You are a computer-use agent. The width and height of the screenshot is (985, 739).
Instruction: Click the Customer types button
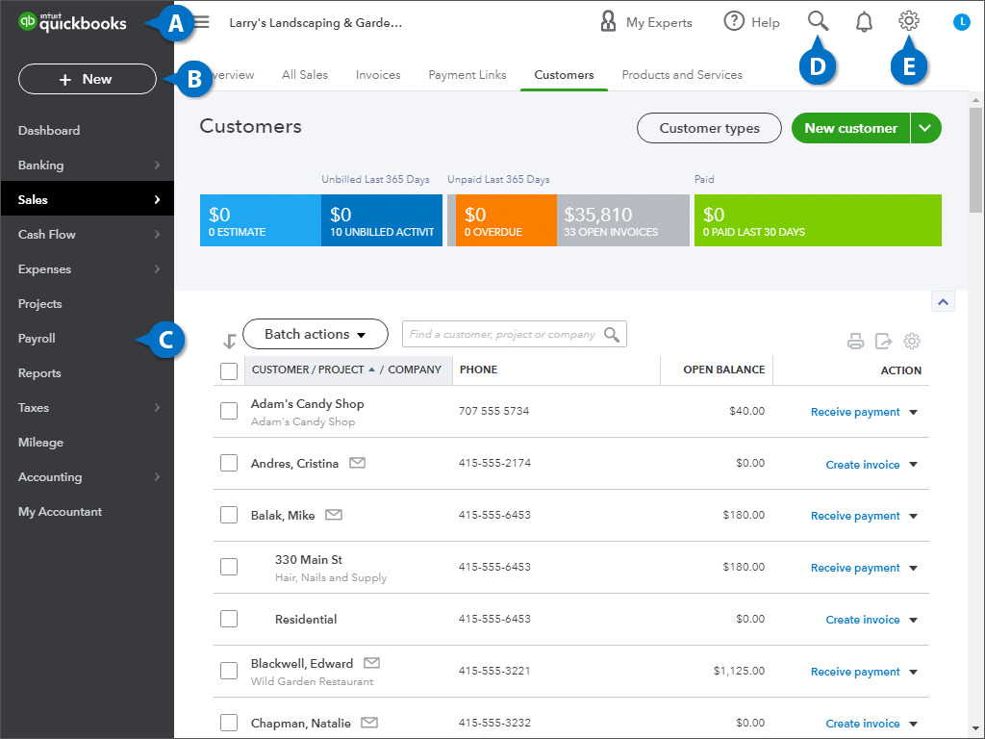709,128
